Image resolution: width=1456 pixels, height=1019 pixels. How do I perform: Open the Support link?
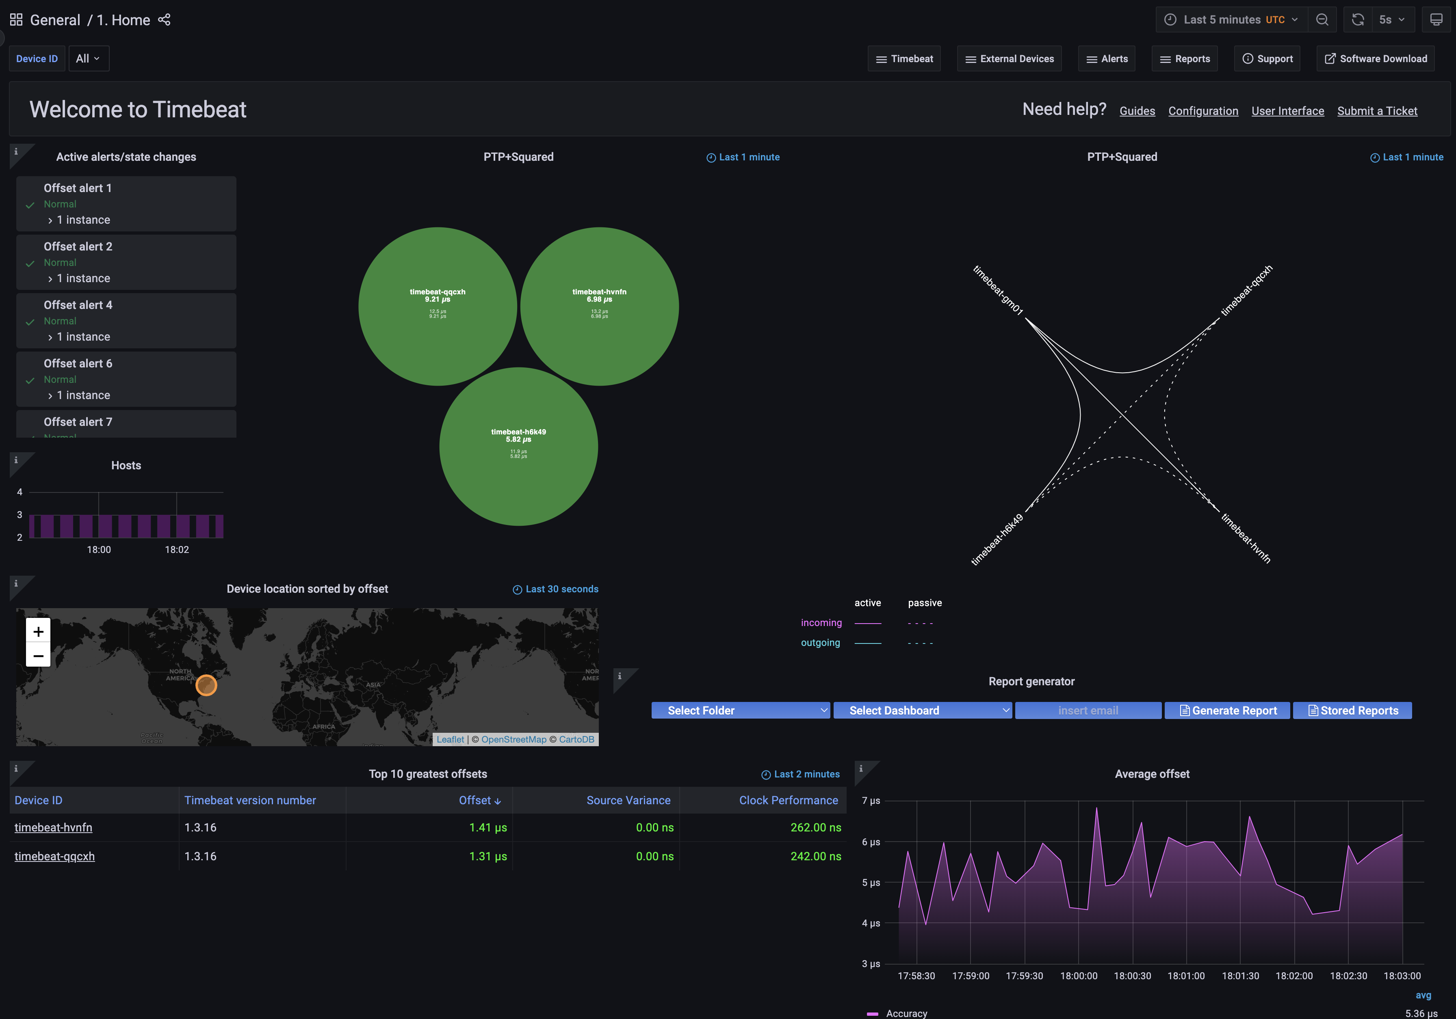click(x=1267, y=58)
